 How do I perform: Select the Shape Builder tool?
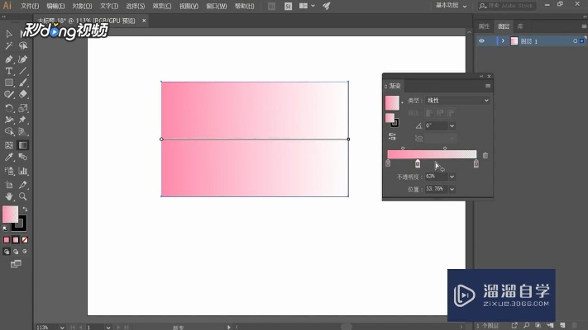click(x=9, y=131)
